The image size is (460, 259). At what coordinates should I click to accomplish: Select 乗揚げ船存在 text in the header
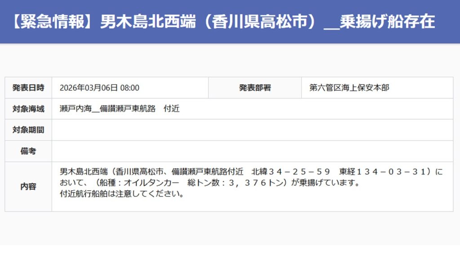point(388,22)
